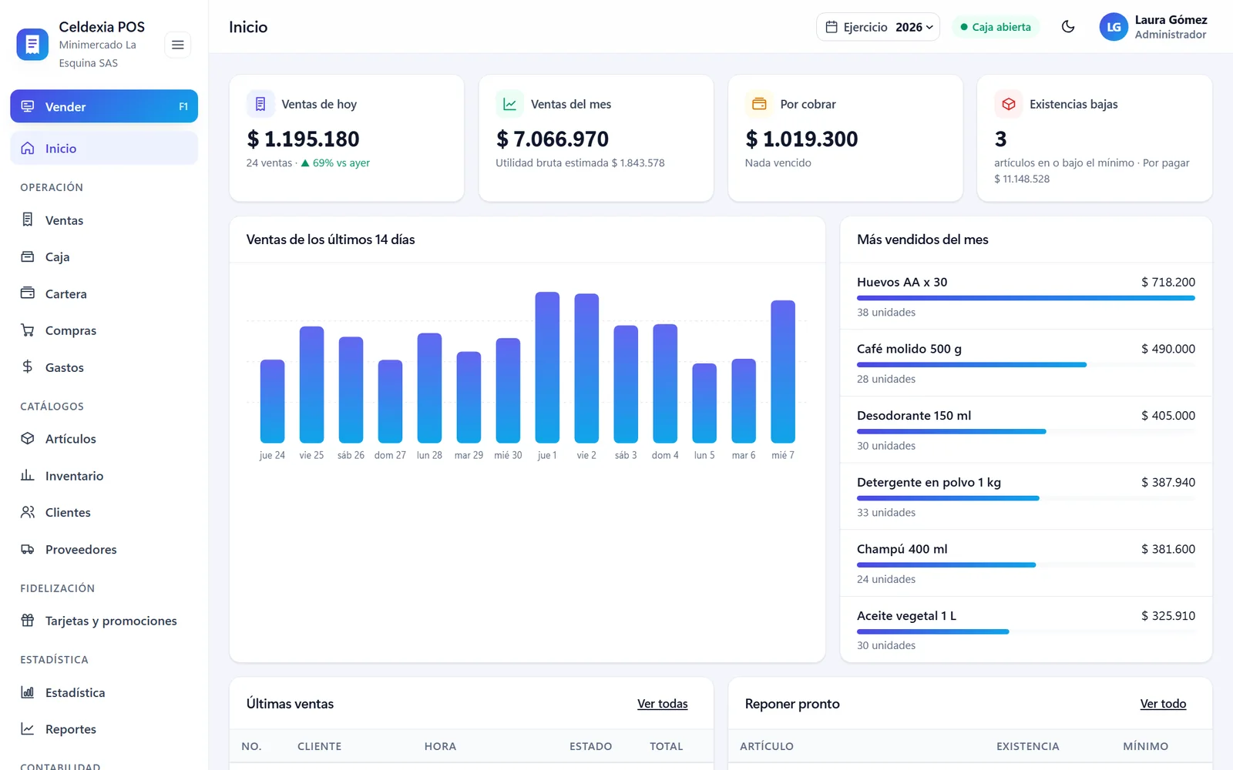Screen dimensions: 1233x770
Task: Select Aceite vegetal 1 L item
Action: coord(1026,630)
